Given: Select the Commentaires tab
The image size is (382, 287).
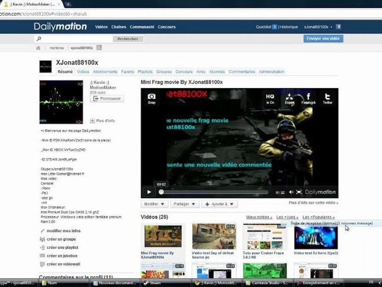Looking at the screenshot, I should tap(242, 71).
